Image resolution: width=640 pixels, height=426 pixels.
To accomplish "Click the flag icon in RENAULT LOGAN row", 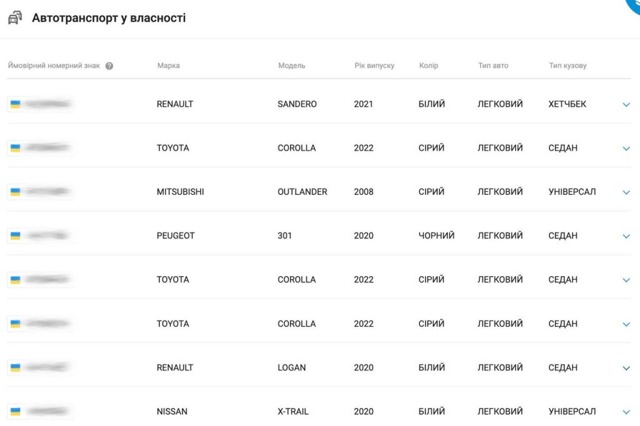I will tap(16, 367).
